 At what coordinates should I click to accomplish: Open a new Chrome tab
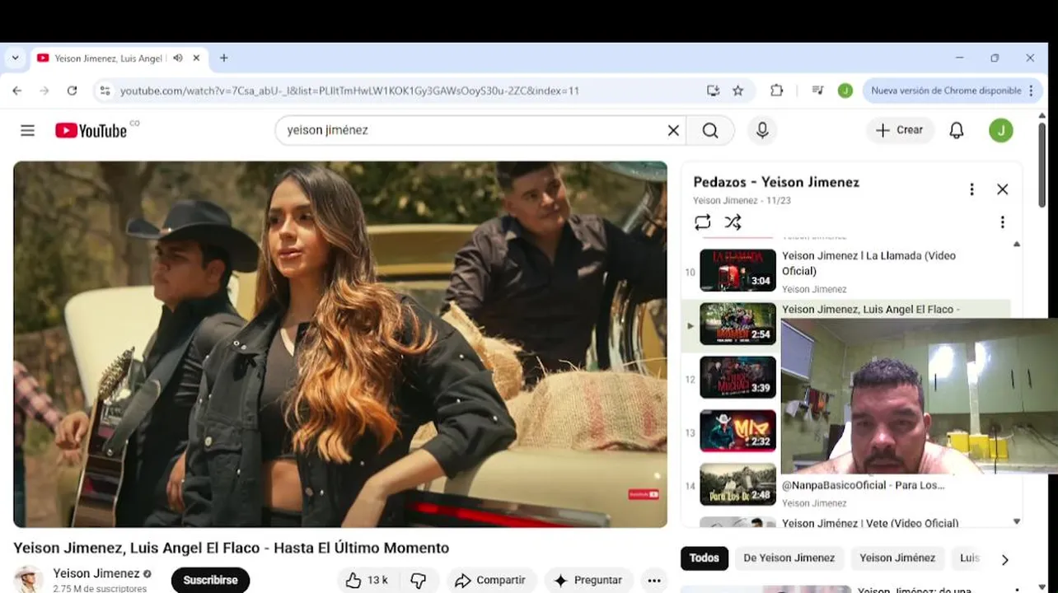(x=223, y=58)
